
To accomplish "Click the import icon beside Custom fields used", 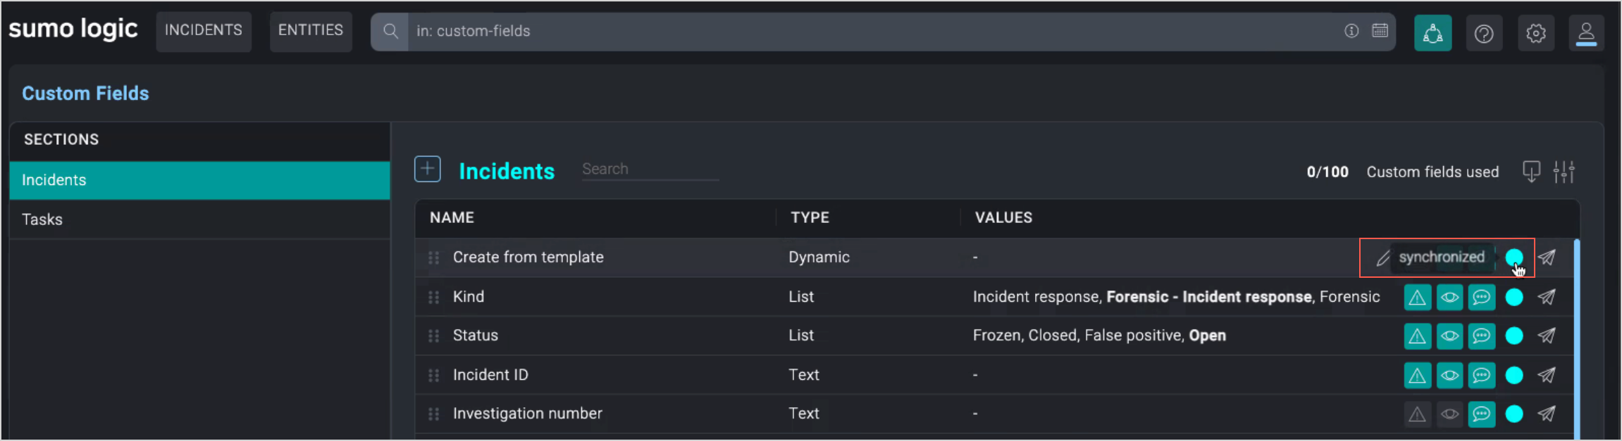I will pos(1530,172).
